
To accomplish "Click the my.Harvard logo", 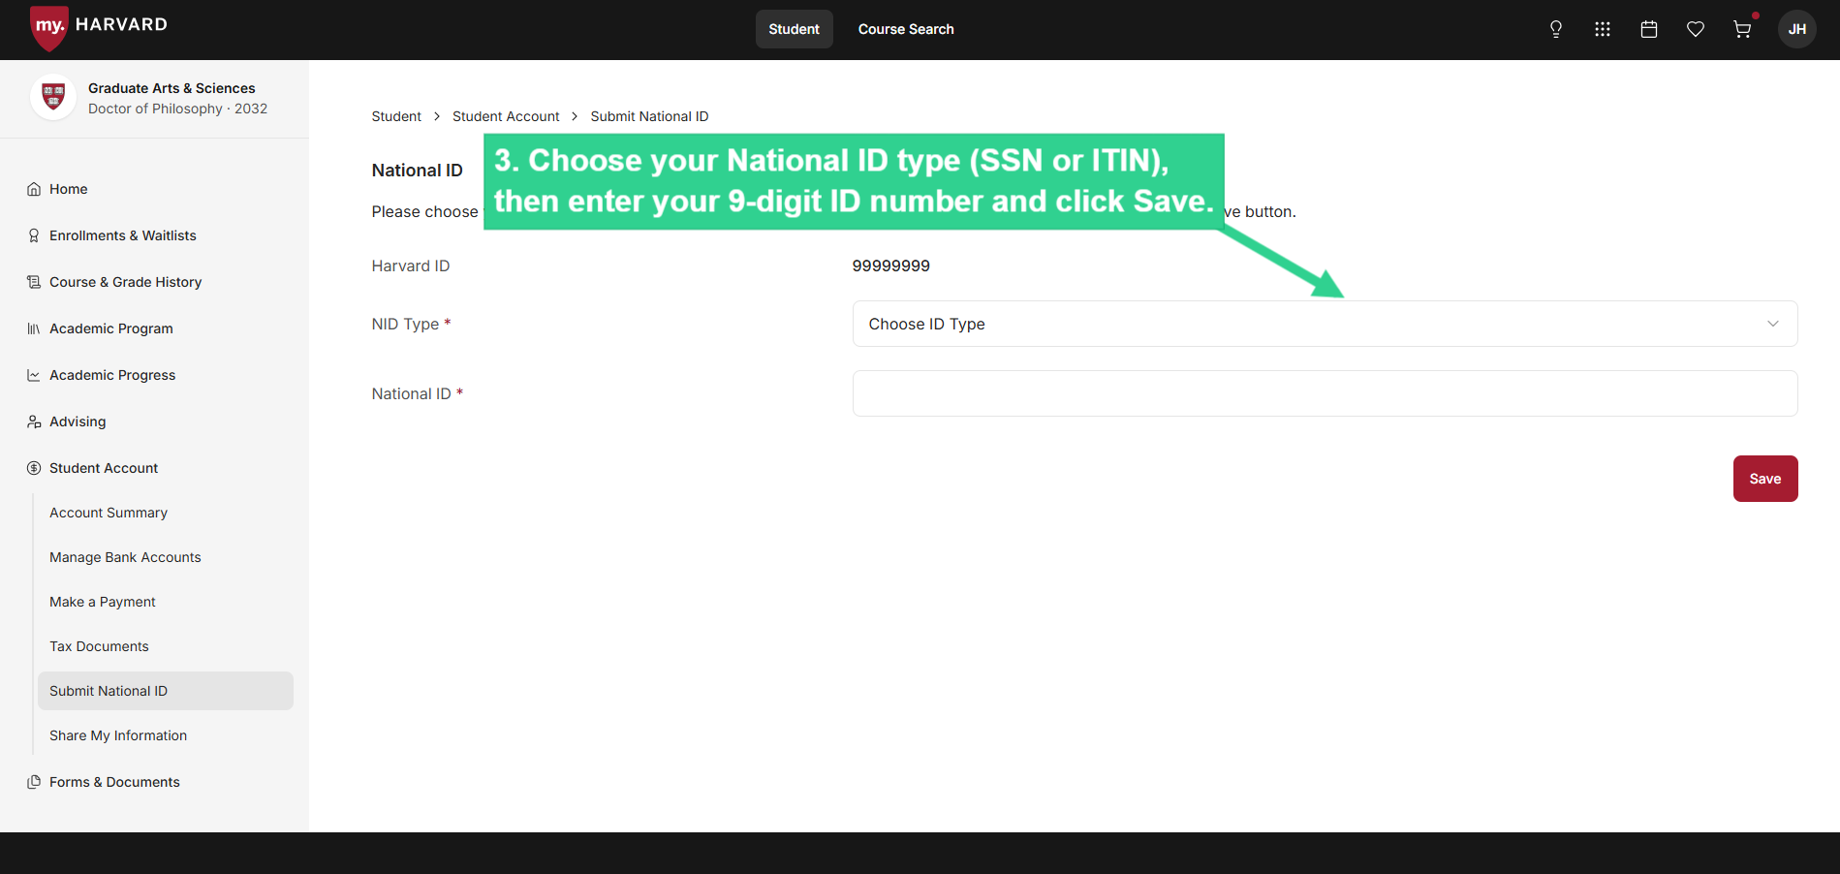I will 99,27.
